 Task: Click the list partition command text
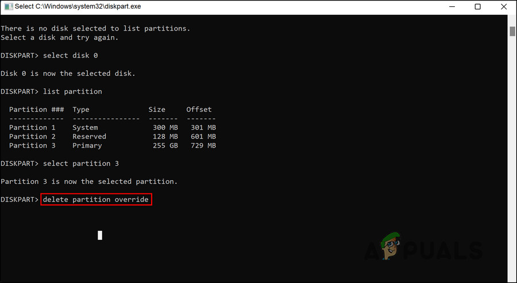[72, 92]
